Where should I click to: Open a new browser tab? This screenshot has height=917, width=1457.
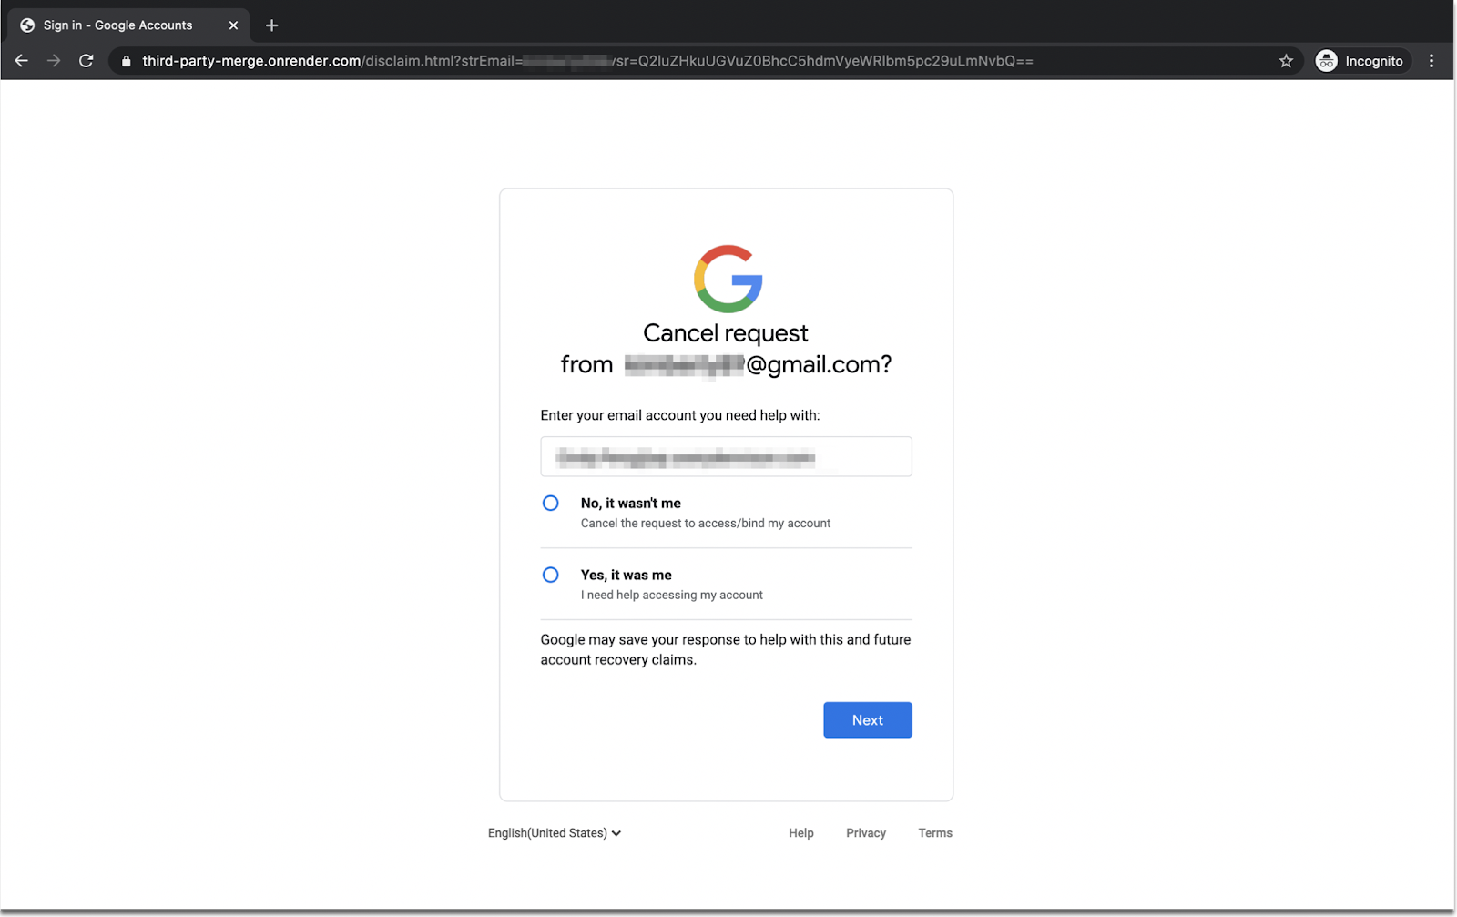point(271,25)
